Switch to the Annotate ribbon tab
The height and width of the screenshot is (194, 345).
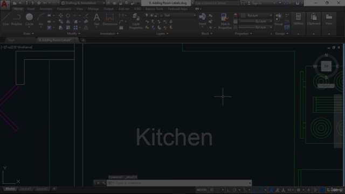pos(46,9)
